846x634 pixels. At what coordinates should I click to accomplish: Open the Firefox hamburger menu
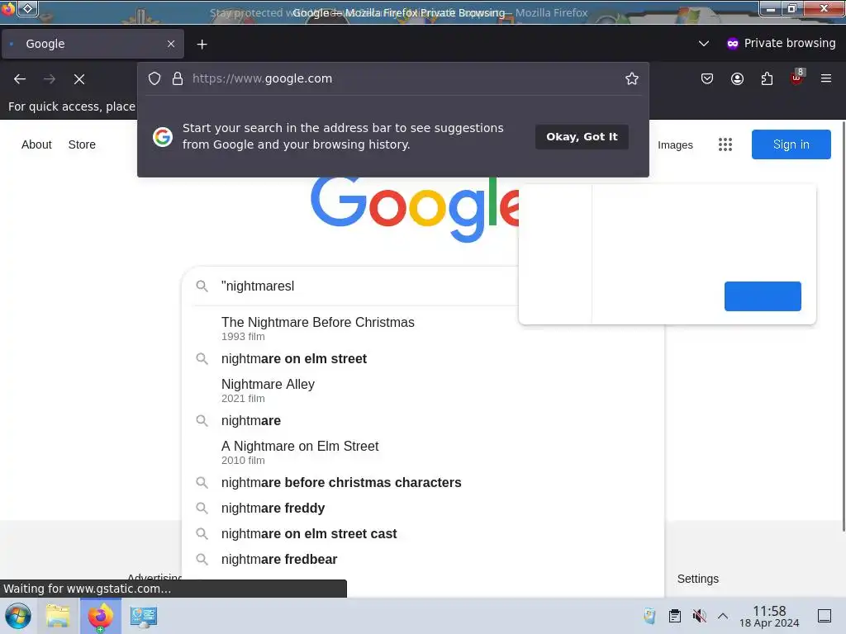(x=826, y=78)
